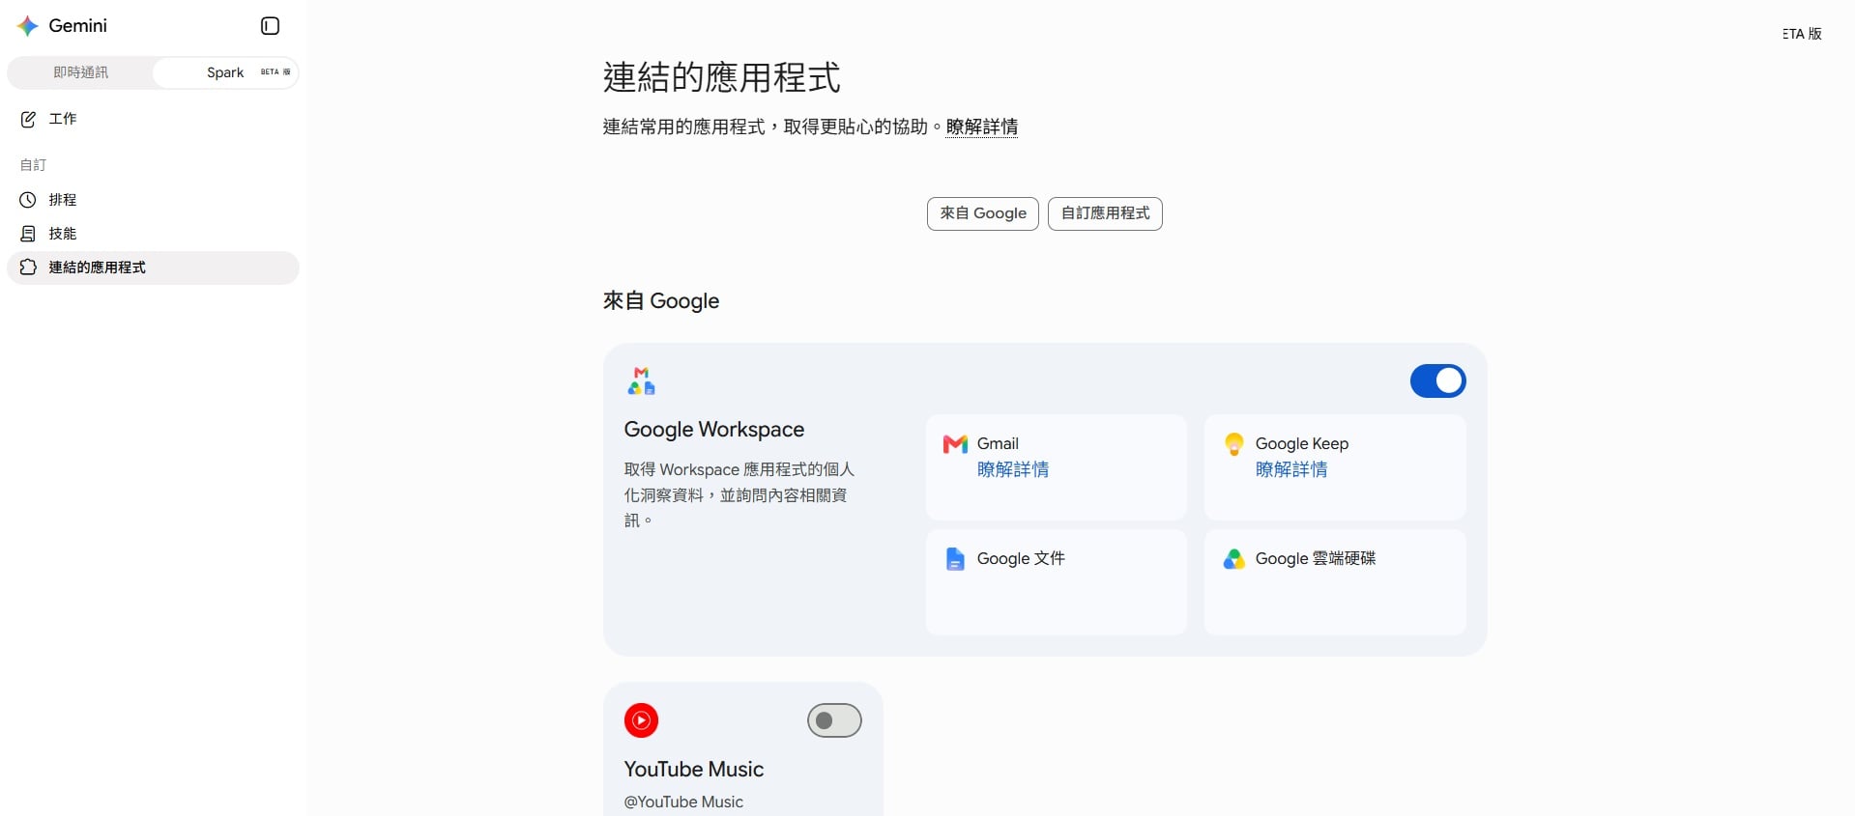Disable the Google Workspace toggle
Image resolution: width=1855 pixels, height=816 pixels.
[1437, 381]
